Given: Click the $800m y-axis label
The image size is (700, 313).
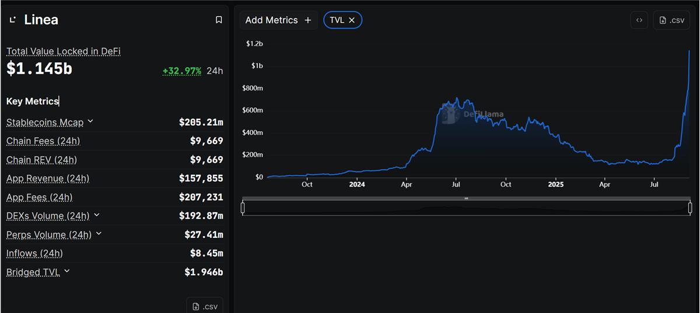Looking at the screenshot, I should (x=253, y=88).
